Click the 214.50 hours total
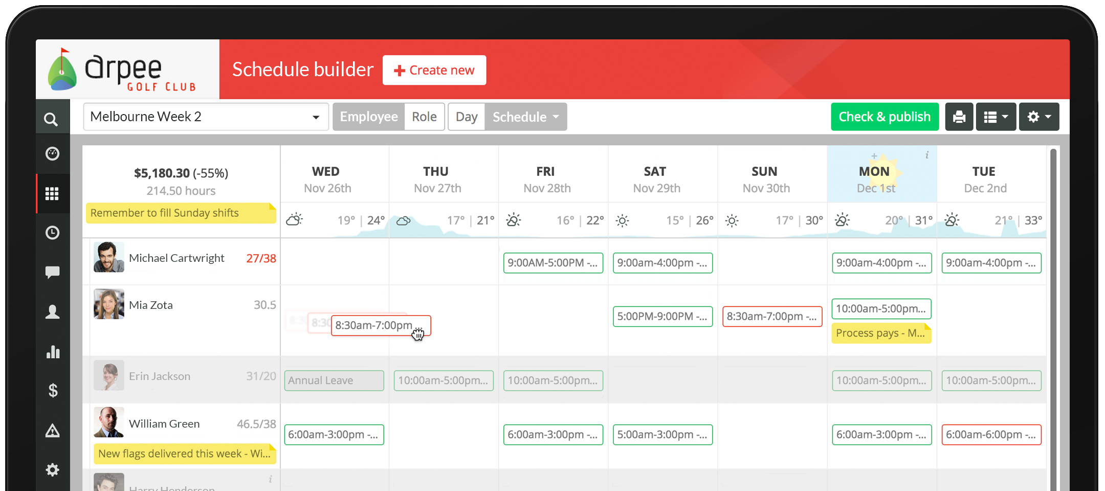The height and width of the screenshot is (491, 1105). [181, 191]
